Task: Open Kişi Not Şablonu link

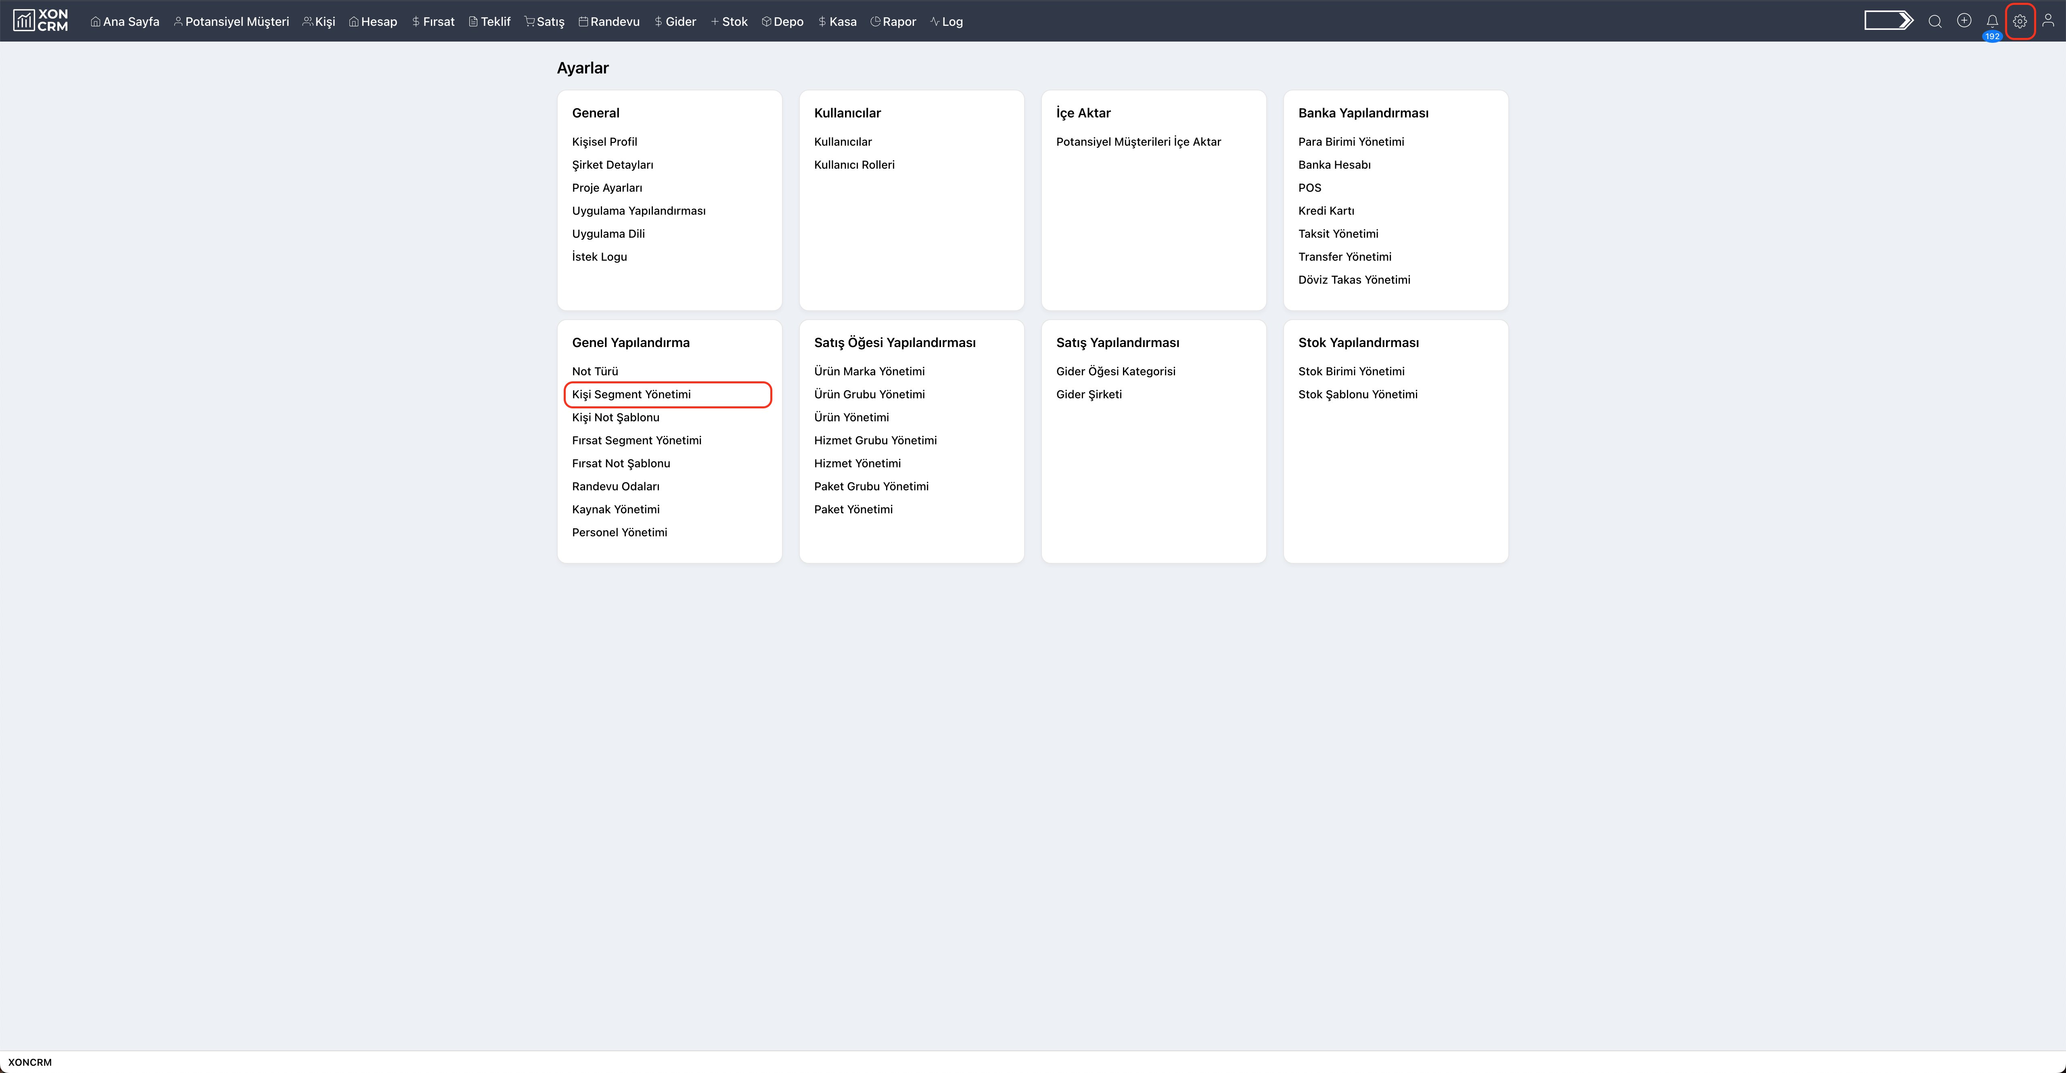Action: (x=616, y=418)
